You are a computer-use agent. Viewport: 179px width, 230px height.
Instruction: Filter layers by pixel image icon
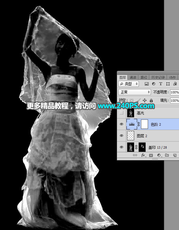coord(147,84)
